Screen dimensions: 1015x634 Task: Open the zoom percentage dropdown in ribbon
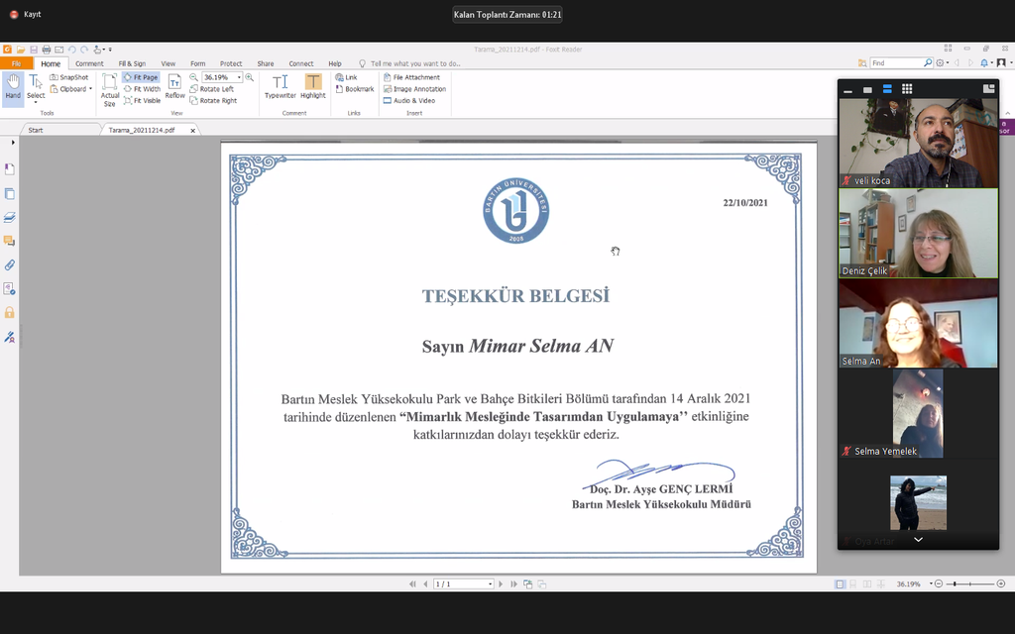[x=239, y=77]
